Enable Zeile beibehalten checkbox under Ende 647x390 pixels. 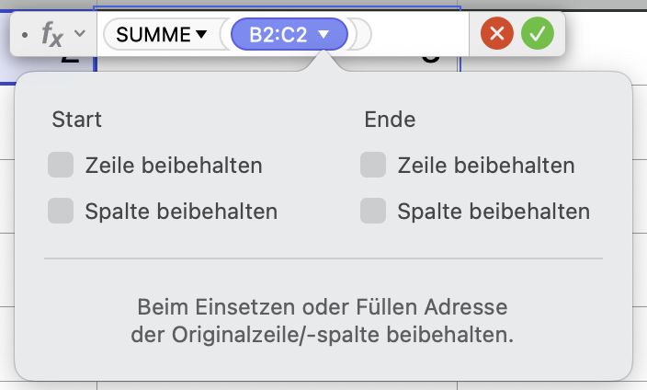[373, 166]
